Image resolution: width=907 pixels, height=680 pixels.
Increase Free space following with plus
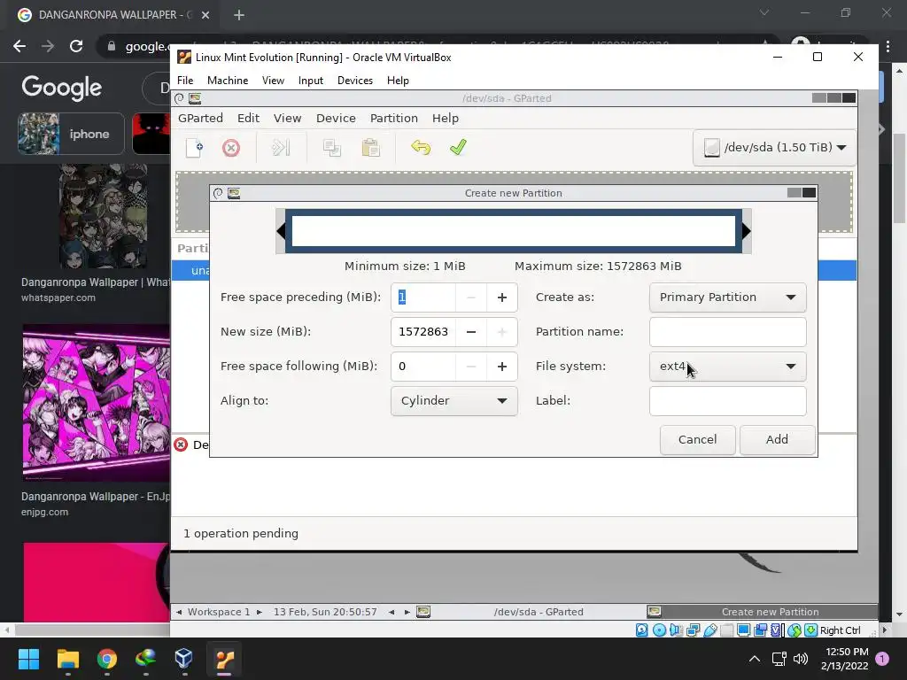(502, 366)
